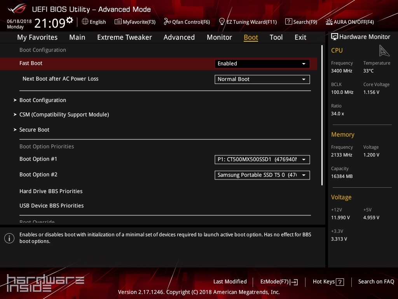This screenshot has height=299, width=398.
Task: Click the Qfan Control fan icon
Action: click(x=167, y=22)
